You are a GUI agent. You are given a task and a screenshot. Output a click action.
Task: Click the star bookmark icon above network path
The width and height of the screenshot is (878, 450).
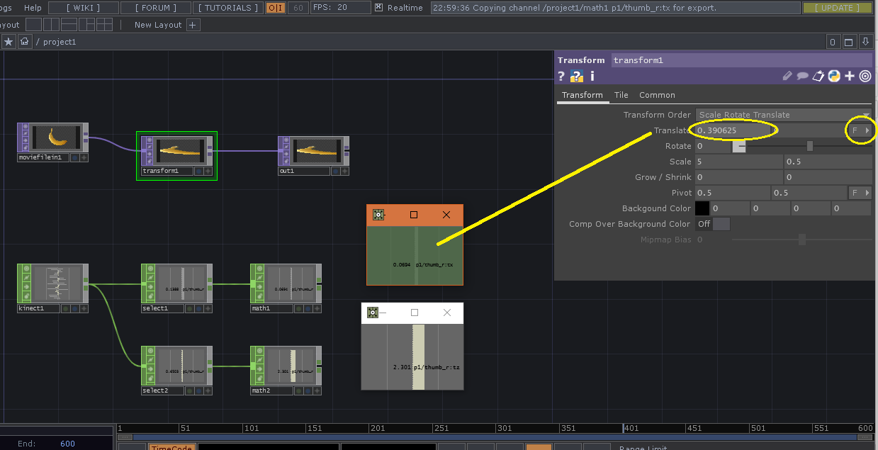pyautogui.click(x=8, y=41)
